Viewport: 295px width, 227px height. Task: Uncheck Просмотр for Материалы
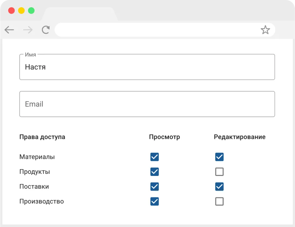155,157
